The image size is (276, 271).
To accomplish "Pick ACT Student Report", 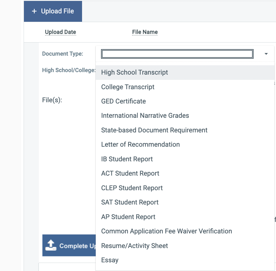I will point(130,173).
